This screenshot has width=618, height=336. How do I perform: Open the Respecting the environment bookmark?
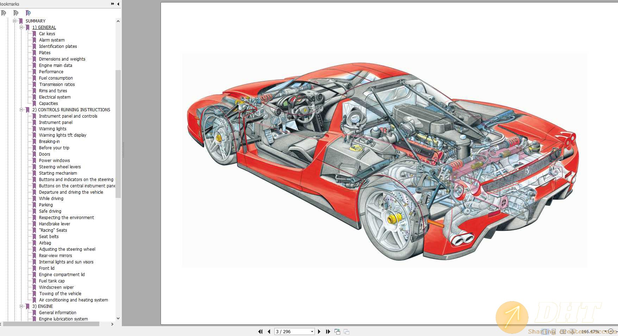click(x=66, y=217)
